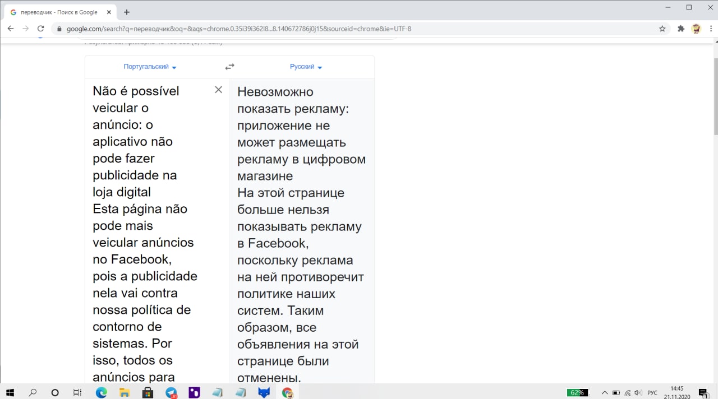
Task: Open a new tab with the plus button
Action: [127, 12]
